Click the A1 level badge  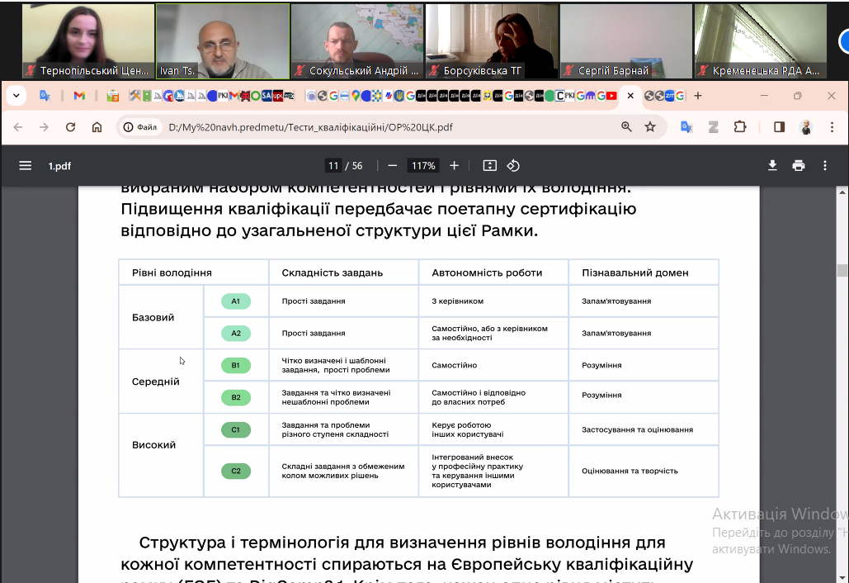point(235,301)
